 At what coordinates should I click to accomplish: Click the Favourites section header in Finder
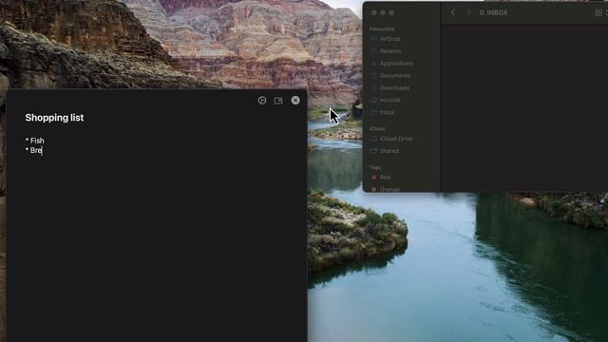pos(382,28)
